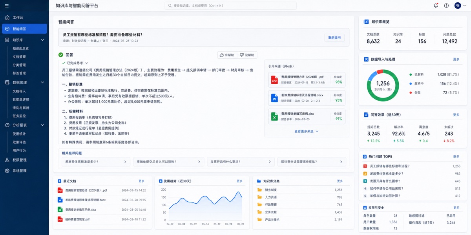This screenshot has width=471, height=235.
Task: Click the 数据导入与处理 panel icon
Action: [366, 60]
